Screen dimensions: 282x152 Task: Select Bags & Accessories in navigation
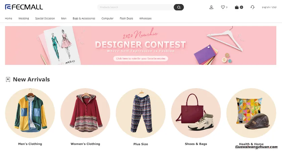click(x=84, y=18)
